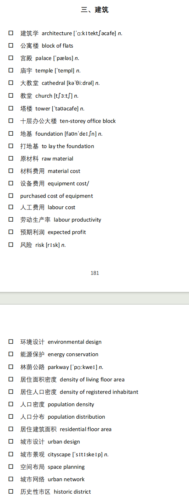Check the parkway word checkbox

pyautogui.click(x=11, y=367)
